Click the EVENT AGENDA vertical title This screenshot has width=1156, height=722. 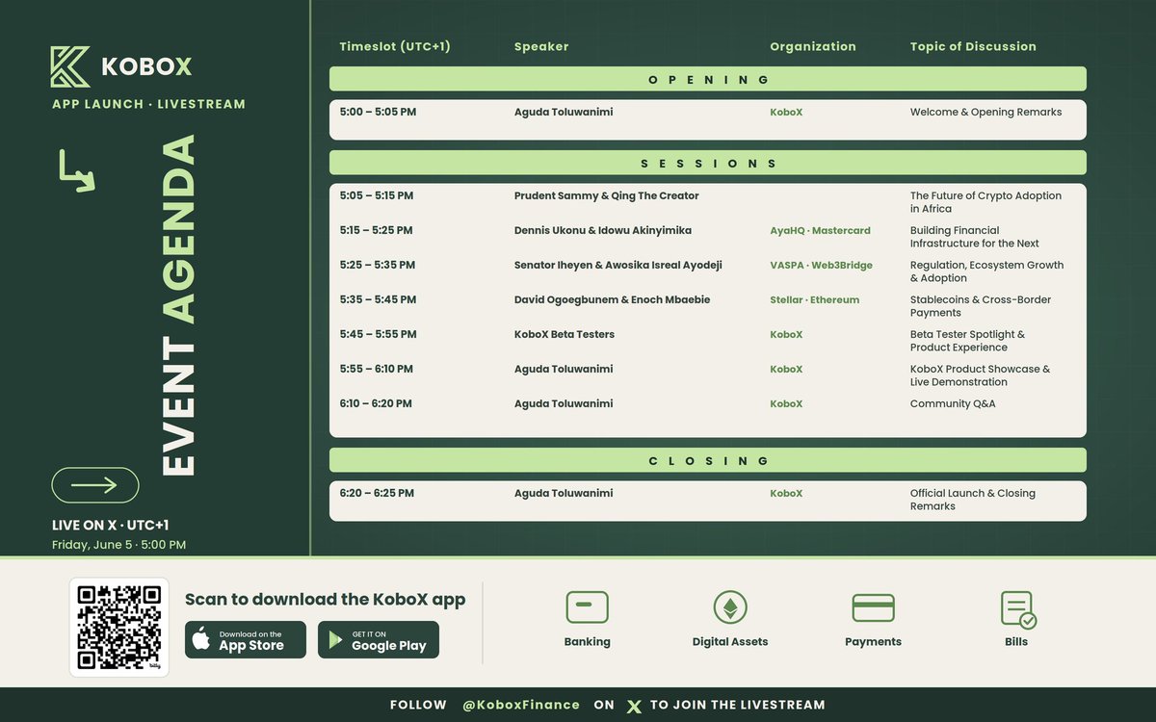point(178,305)
